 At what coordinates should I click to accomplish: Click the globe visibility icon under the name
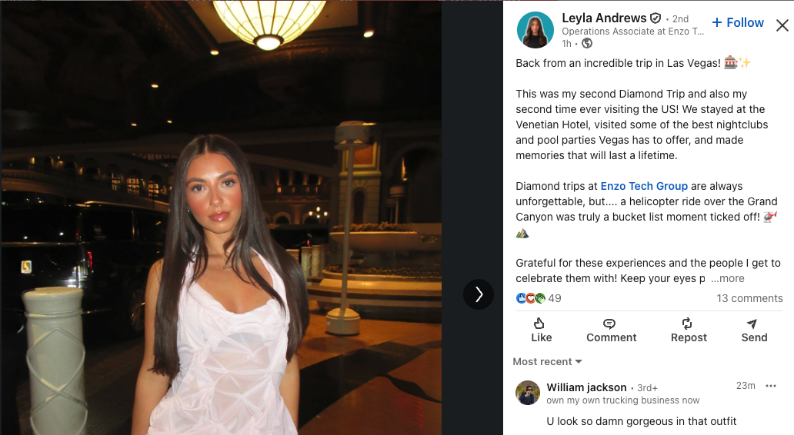coord(587,44)
